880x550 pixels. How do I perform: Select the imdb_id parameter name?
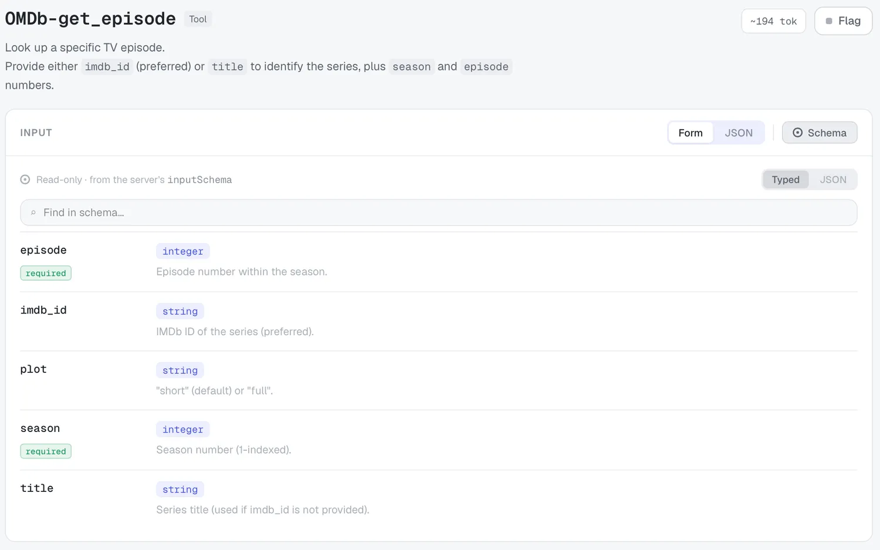(43, 310)
